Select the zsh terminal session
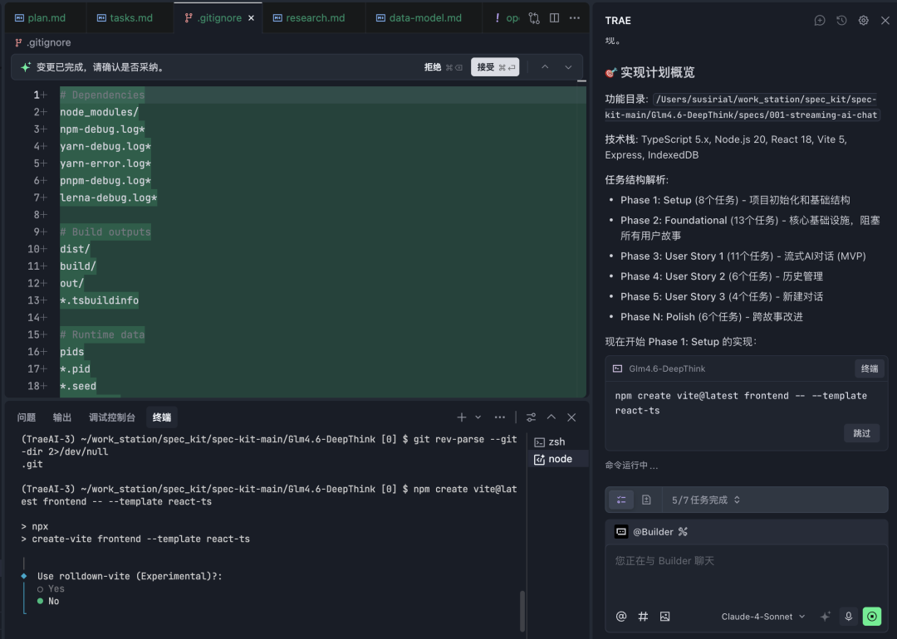897x639 pixels. (x=557, y=441)
